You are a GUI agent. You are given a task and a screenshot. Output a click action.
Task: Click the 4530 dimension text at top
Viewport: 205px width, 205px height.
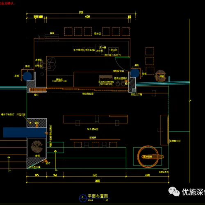[x=87, y=17]
